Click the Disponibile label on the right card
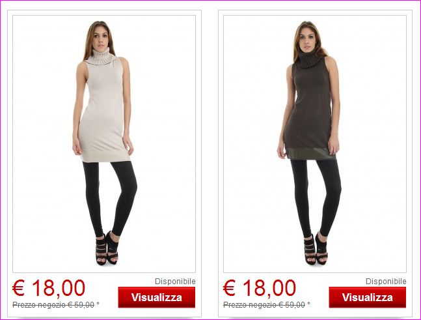This screenshot has height=320, width=421. click(x=386, y=282)
